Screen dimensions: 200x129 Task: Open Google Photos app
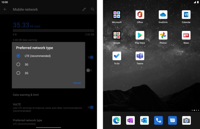pyautogui.click(x=163, y=35)
